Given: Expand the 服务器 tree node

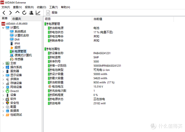Looking at the screenshot, I should tap(3, 72).
